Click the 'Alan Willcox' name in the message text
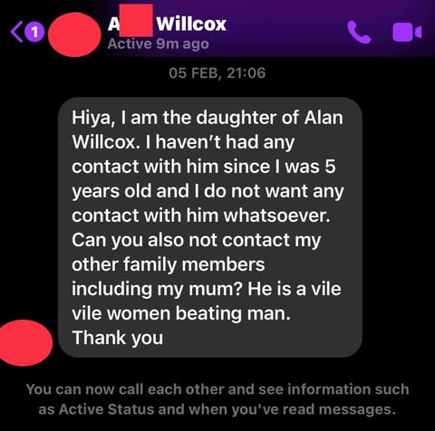Image resolution: width=435 pixels, height=431 pixels. click(x=208, y=129)
